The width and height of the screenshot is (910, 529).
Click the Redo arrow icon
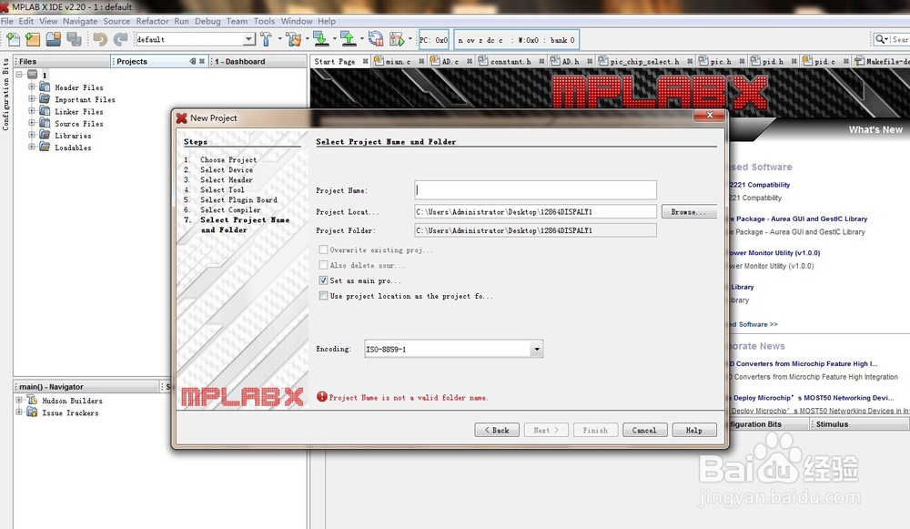pyautogui.click(x=120, y=39)
